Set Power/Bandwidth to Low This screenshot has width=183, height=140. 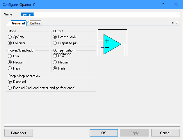click(x=10, y=56)
